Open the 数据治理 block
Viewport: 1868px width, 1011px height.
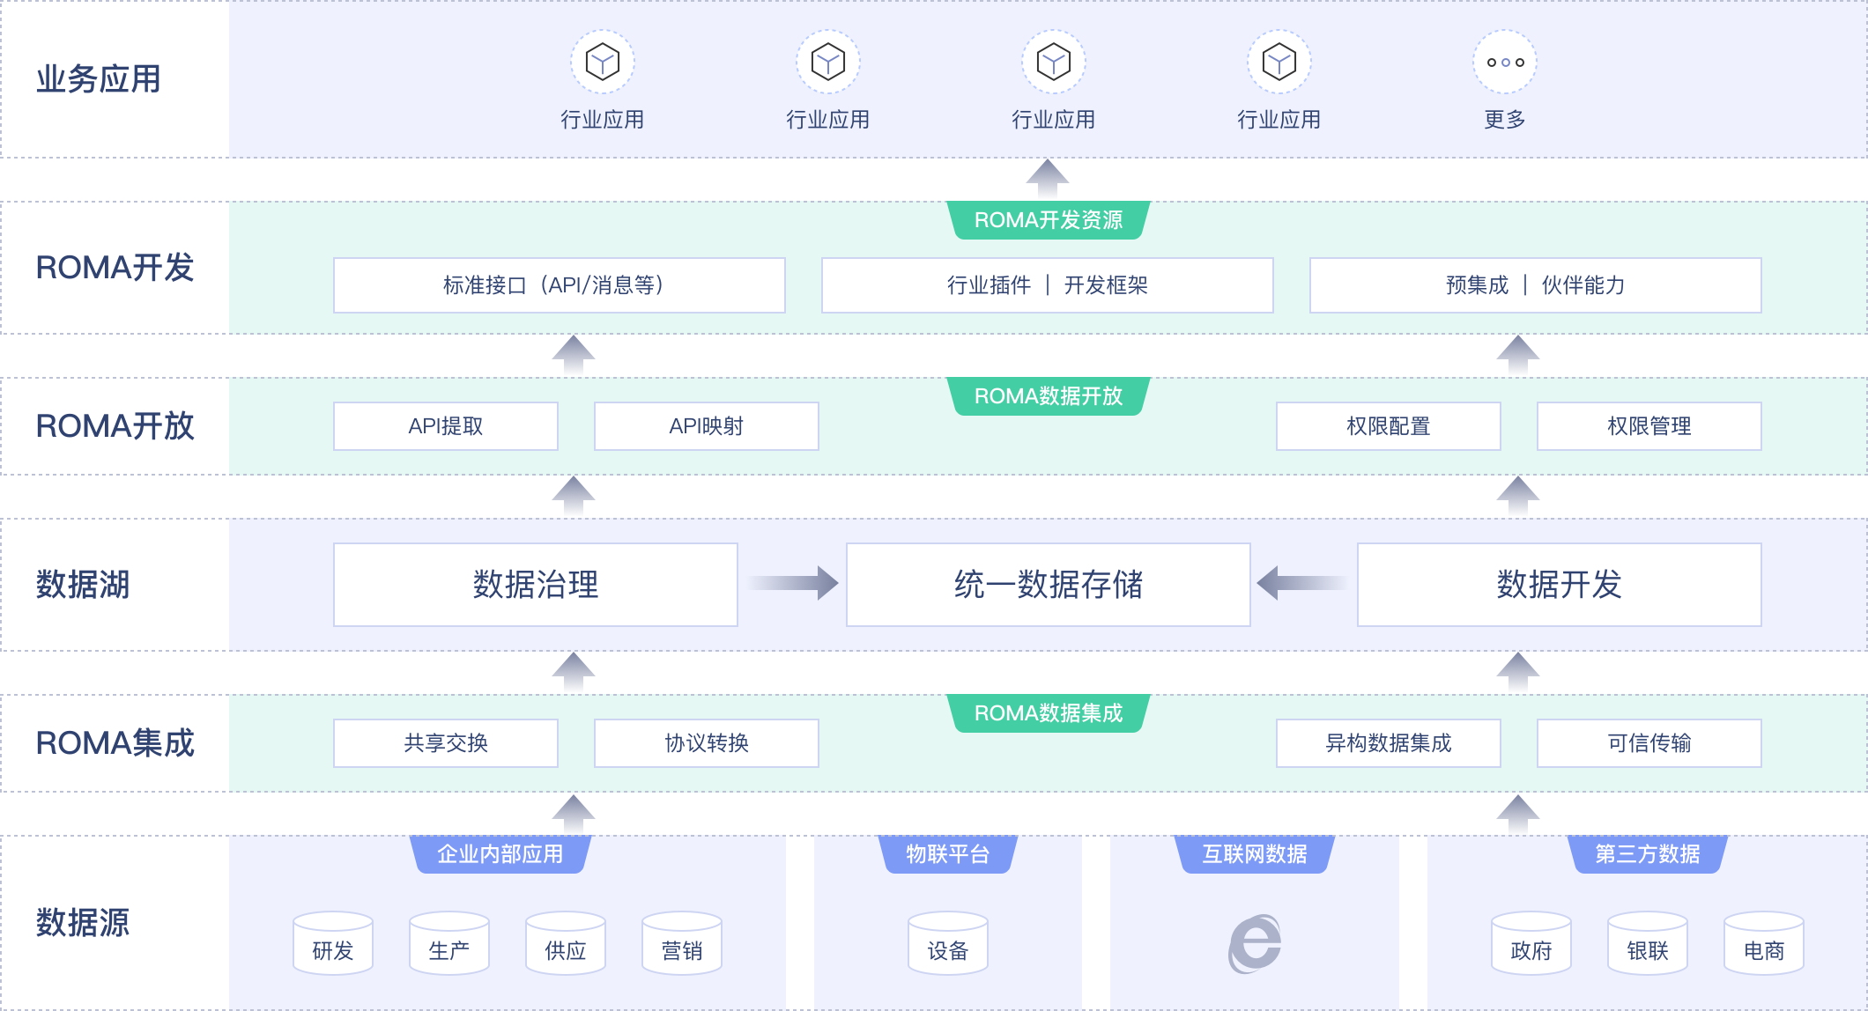click(536, 585)
